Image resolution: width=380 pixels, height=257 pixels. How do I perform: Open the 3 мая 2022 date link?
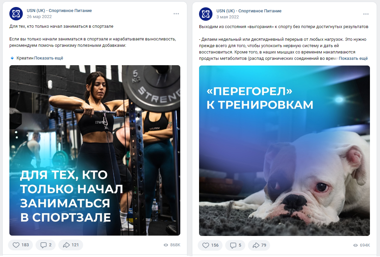coord(228,17)
